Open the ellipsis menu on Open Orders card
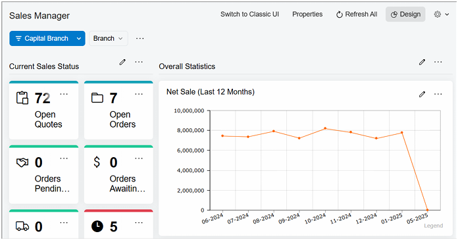Image resolution: width=458 pixels, height=240 pixels. [x=139, y=94]
